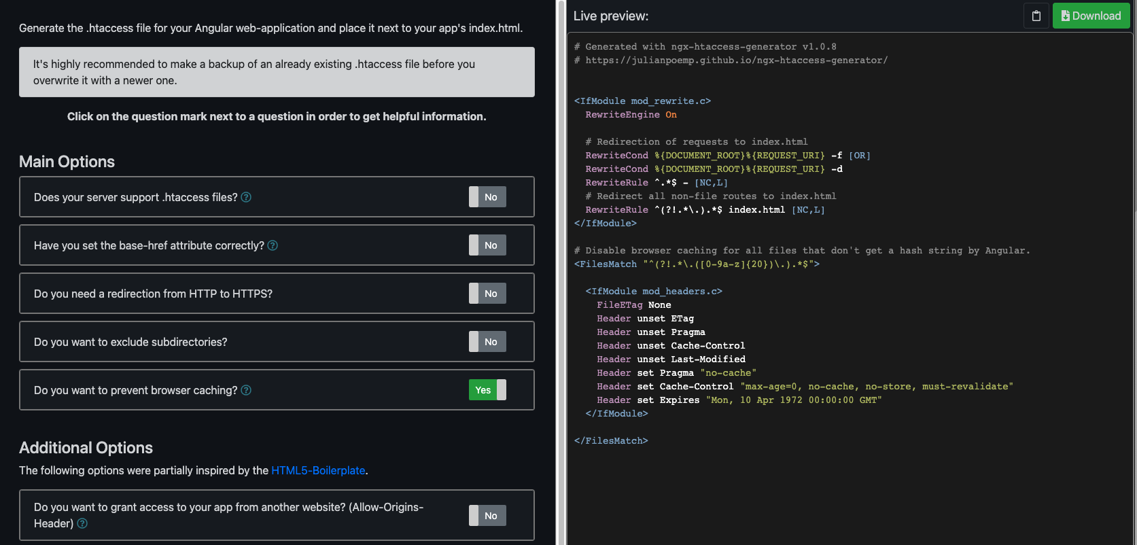Click 'Click on the question mark' instruction text
Screen dimensions: 1137x545
(x=277, y=116)
